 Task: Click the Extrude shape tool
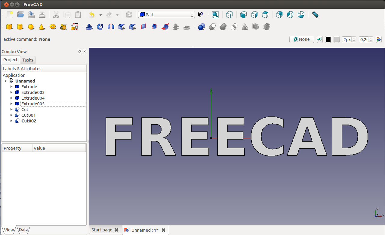pos(89,27)
